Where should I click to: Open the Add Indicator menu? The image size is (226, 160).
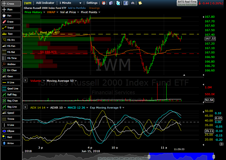pyautogui.click(x=45, y=3)
